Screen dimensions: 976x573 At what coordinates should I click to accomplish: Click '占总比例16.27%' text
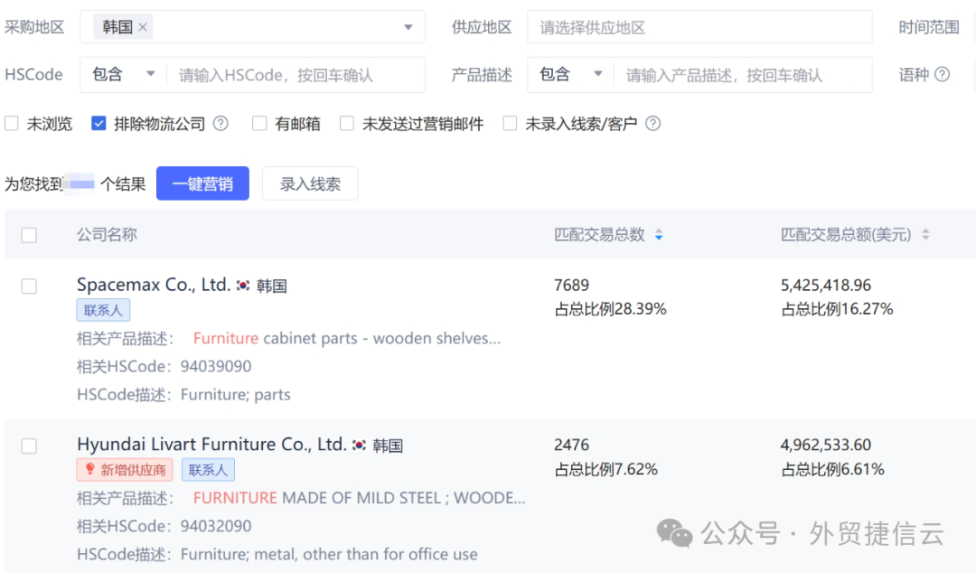837,309
